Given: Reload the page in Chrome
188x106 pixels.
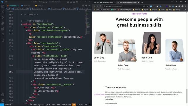Looking at the screenshot, I should [100, 6].
